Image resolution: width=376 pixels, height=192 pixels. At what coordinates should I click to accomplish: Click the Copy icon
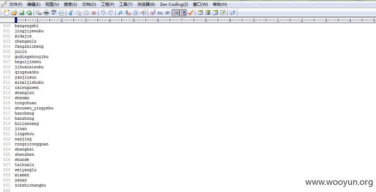point(78,13)
